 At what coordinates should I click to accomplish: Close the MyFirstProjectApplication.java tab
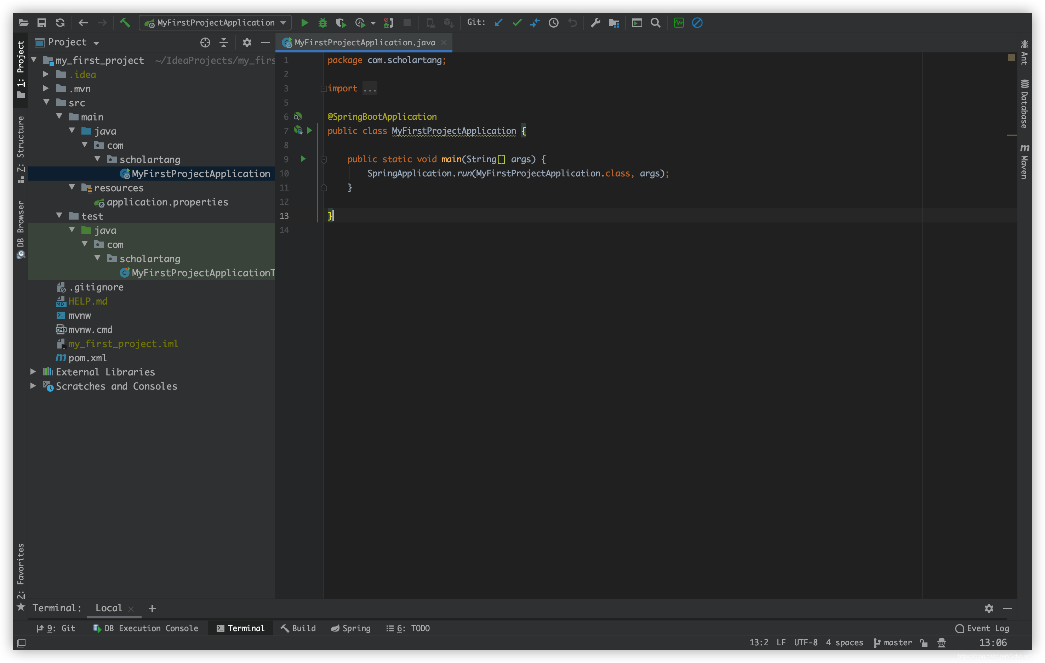(x=444, y=42)
